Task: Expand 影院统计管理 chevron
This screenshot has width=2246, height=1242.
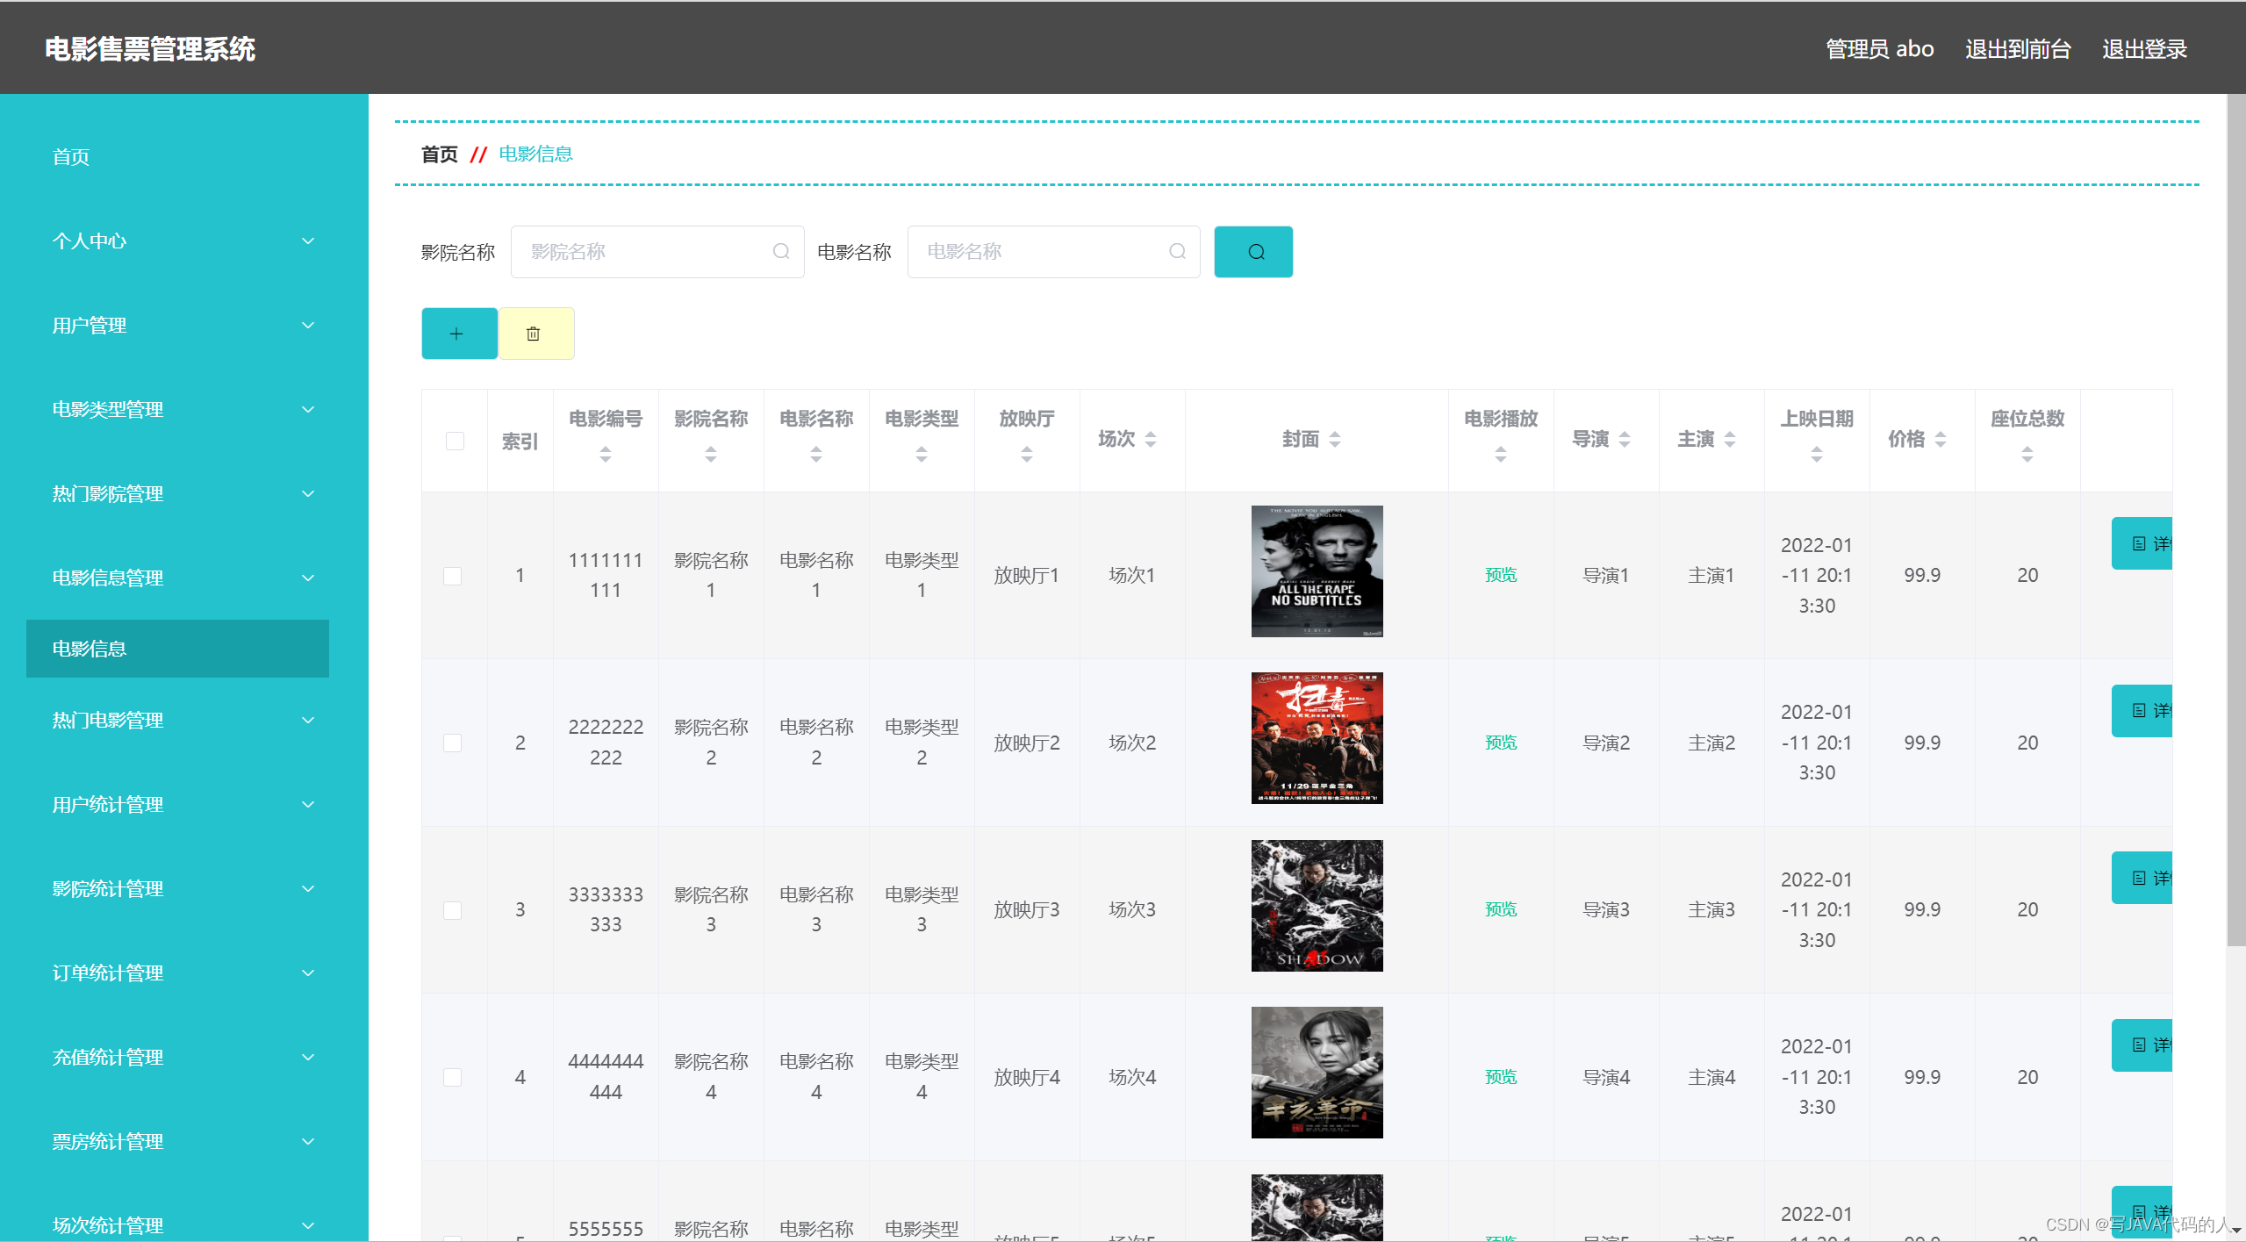Action: (308, 888)
